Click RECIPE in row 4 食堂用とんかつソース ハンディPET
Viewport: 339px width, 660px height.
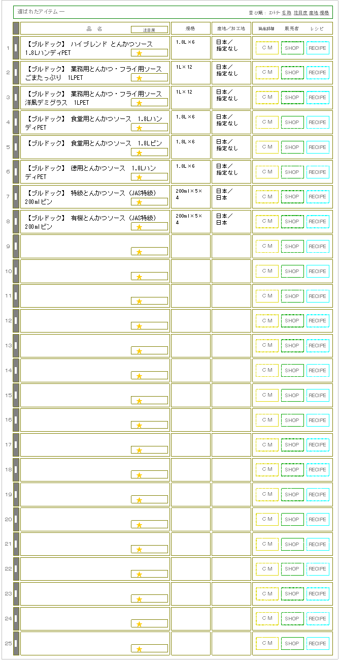[318, 123]
